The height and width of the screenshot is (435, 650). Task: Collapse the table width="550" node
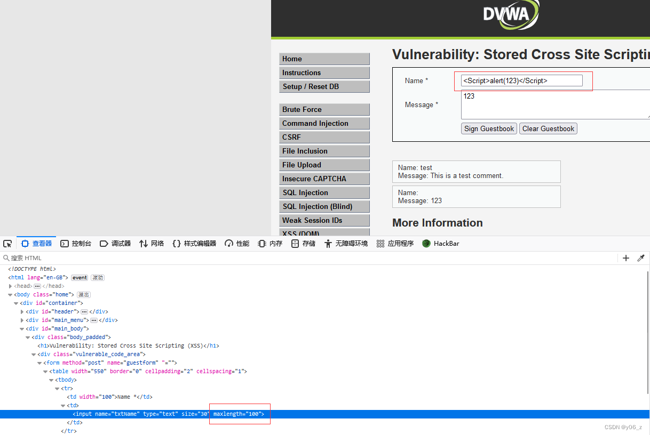(x=46, y=372)
